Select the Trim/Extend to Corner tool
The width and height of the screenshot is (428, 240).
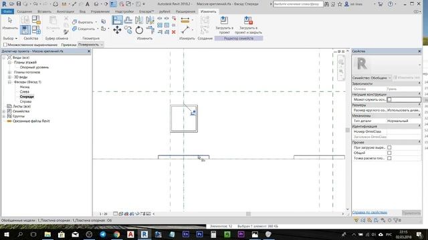click(150, 30)
